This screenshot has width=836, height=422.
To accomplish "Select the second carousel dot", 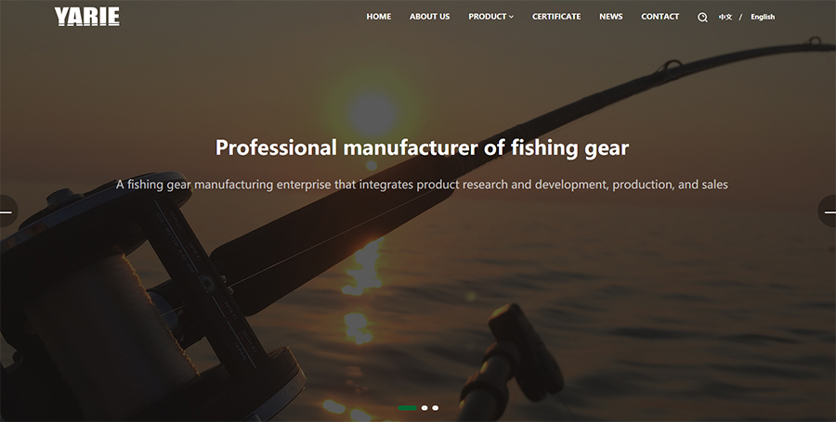I will (425, 408).
